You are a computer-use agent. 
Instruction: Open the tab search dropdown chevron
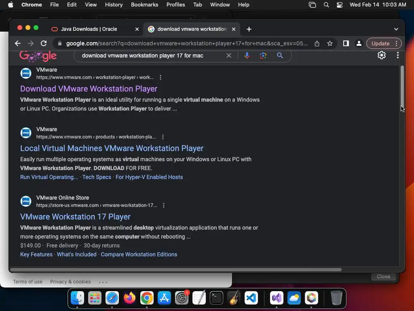click(x=396, y=29)
